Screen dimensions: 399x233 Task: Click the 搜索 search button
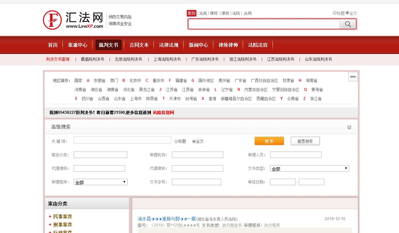pos(269,141)
